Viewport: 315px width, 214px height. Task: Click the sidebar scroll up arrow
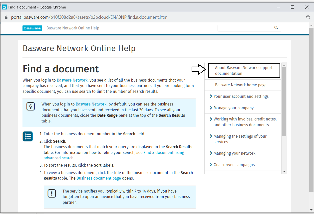click(284, 65)
